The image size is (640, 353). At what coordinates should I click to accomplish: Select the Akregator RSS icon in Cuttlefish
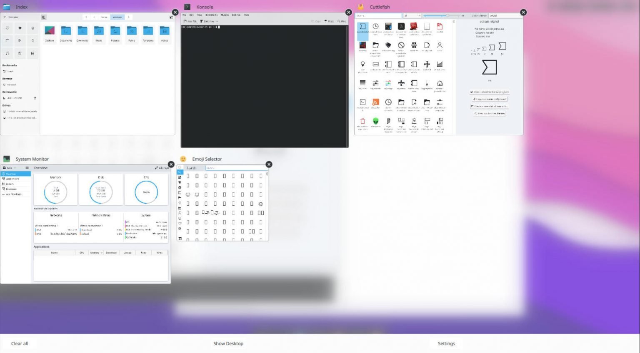pyautogui.click(x=375, y=102)
